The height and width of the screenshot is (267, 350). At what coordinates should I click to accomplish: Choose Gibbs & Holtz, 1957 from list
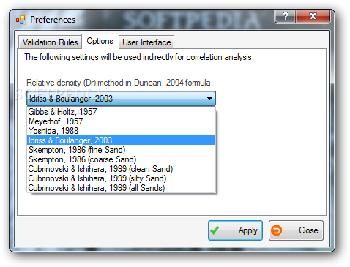point(121,112)
